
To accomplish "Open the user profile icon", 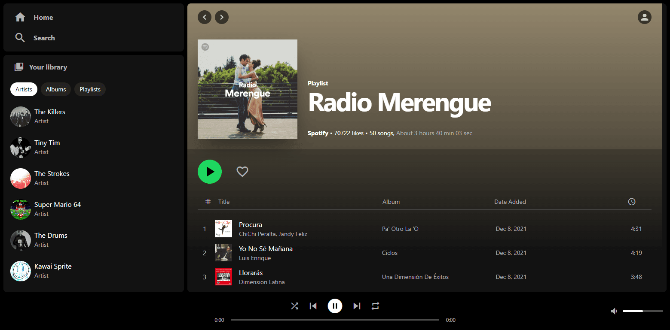I will 645,17.
